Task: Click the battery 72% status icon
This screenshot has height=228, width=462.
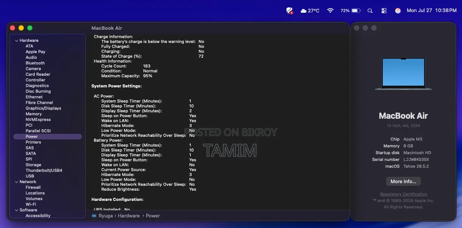Action: point(351,11)
